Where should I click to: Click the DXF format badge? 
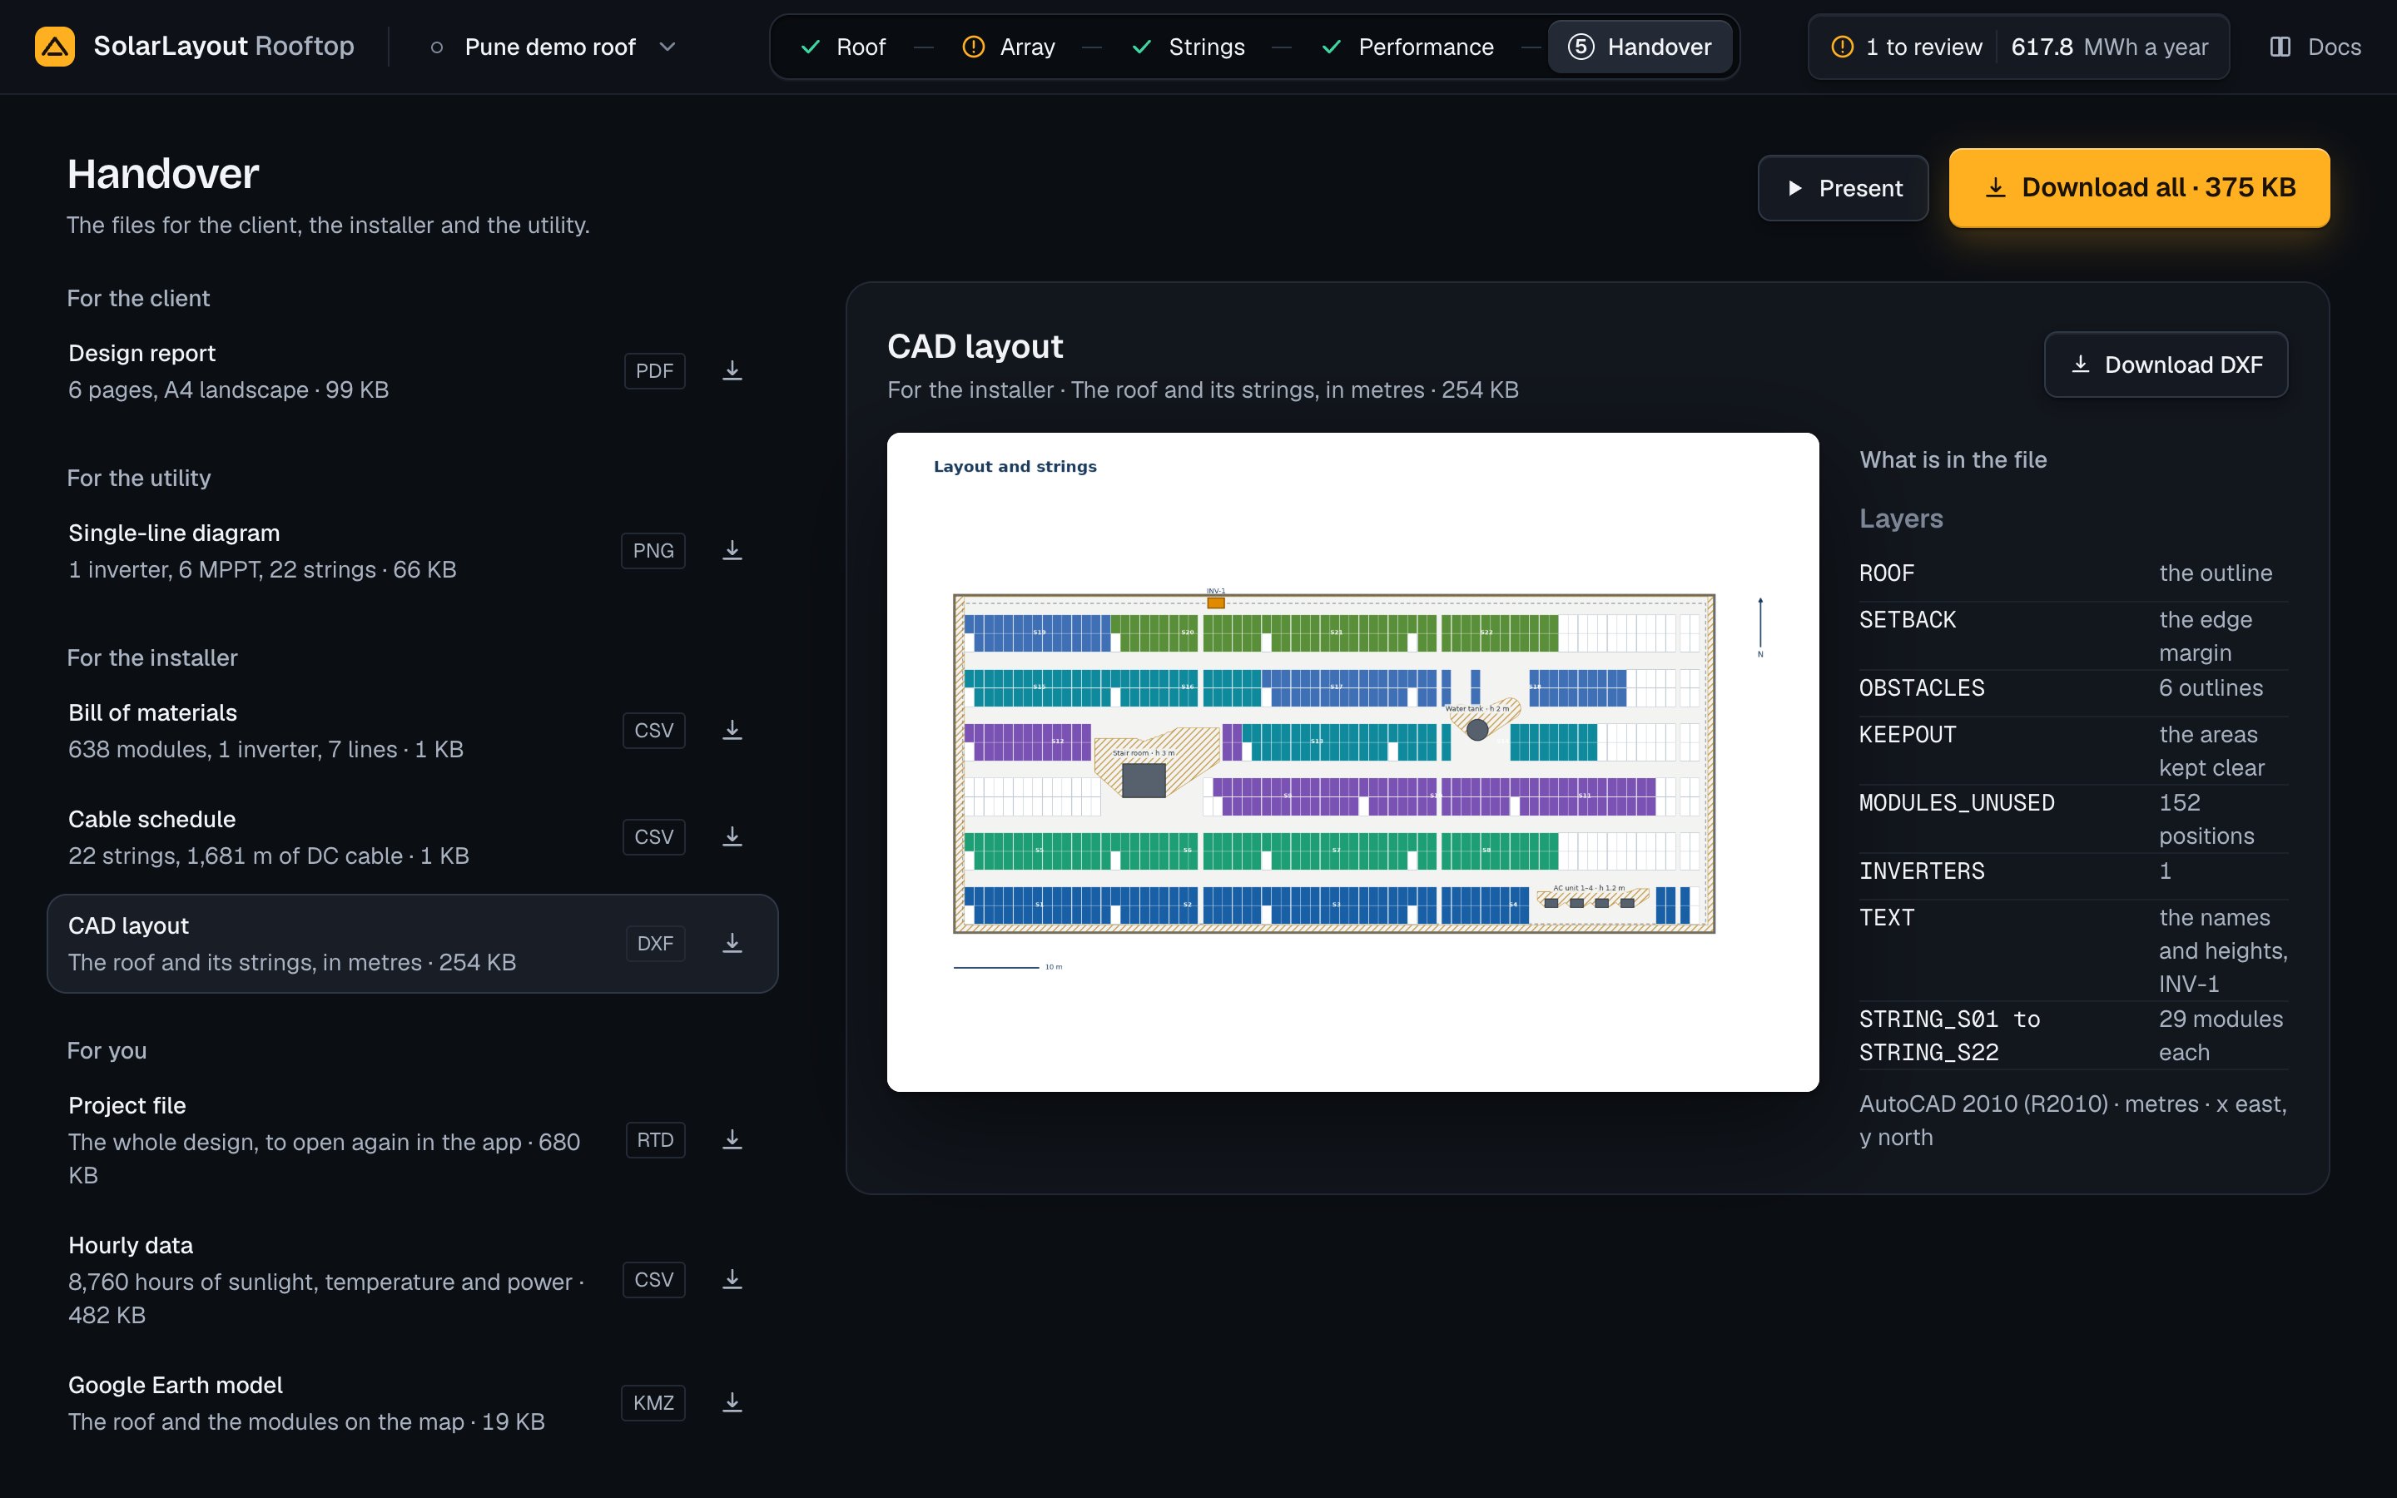[x=655, y=943]
